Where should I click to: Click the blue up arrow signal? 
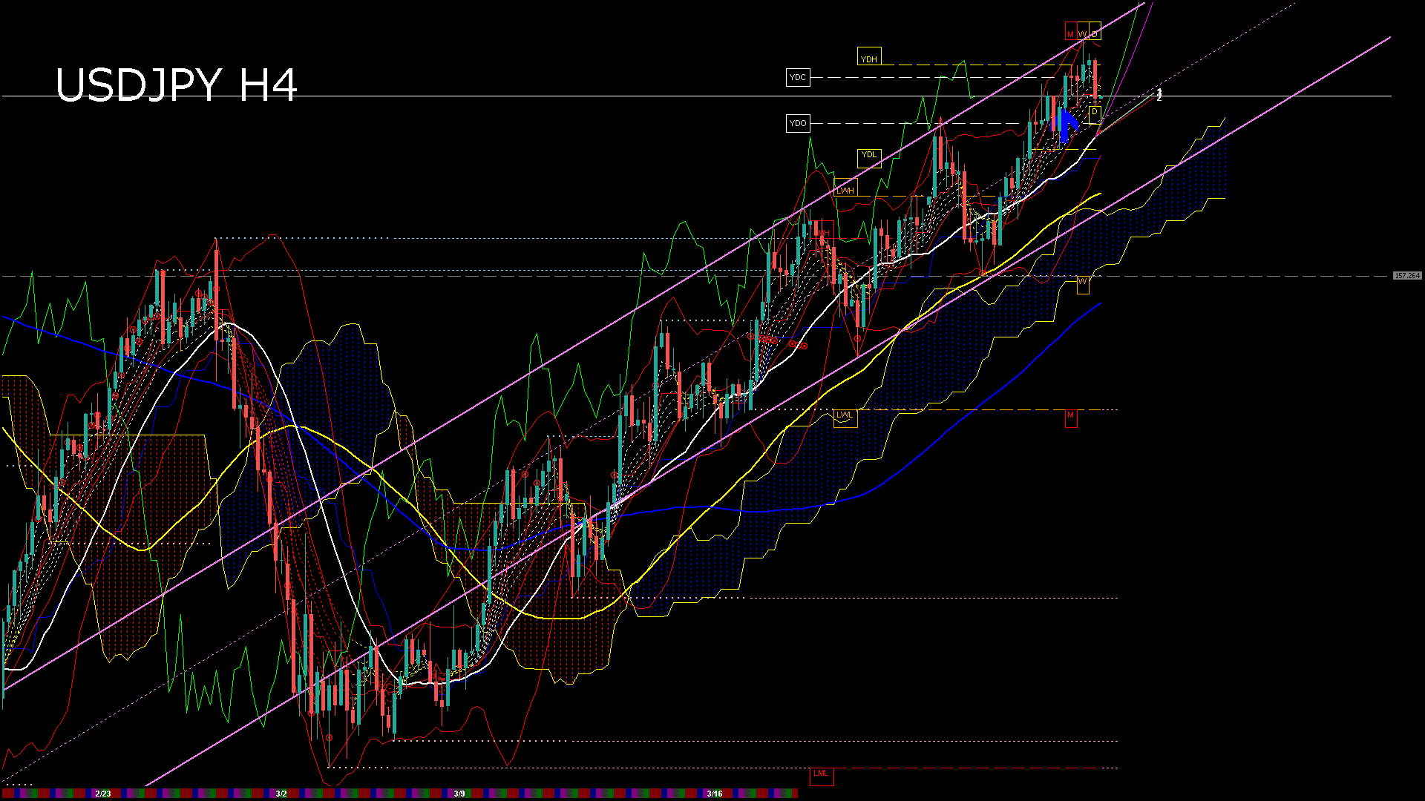coord(1066,125)
